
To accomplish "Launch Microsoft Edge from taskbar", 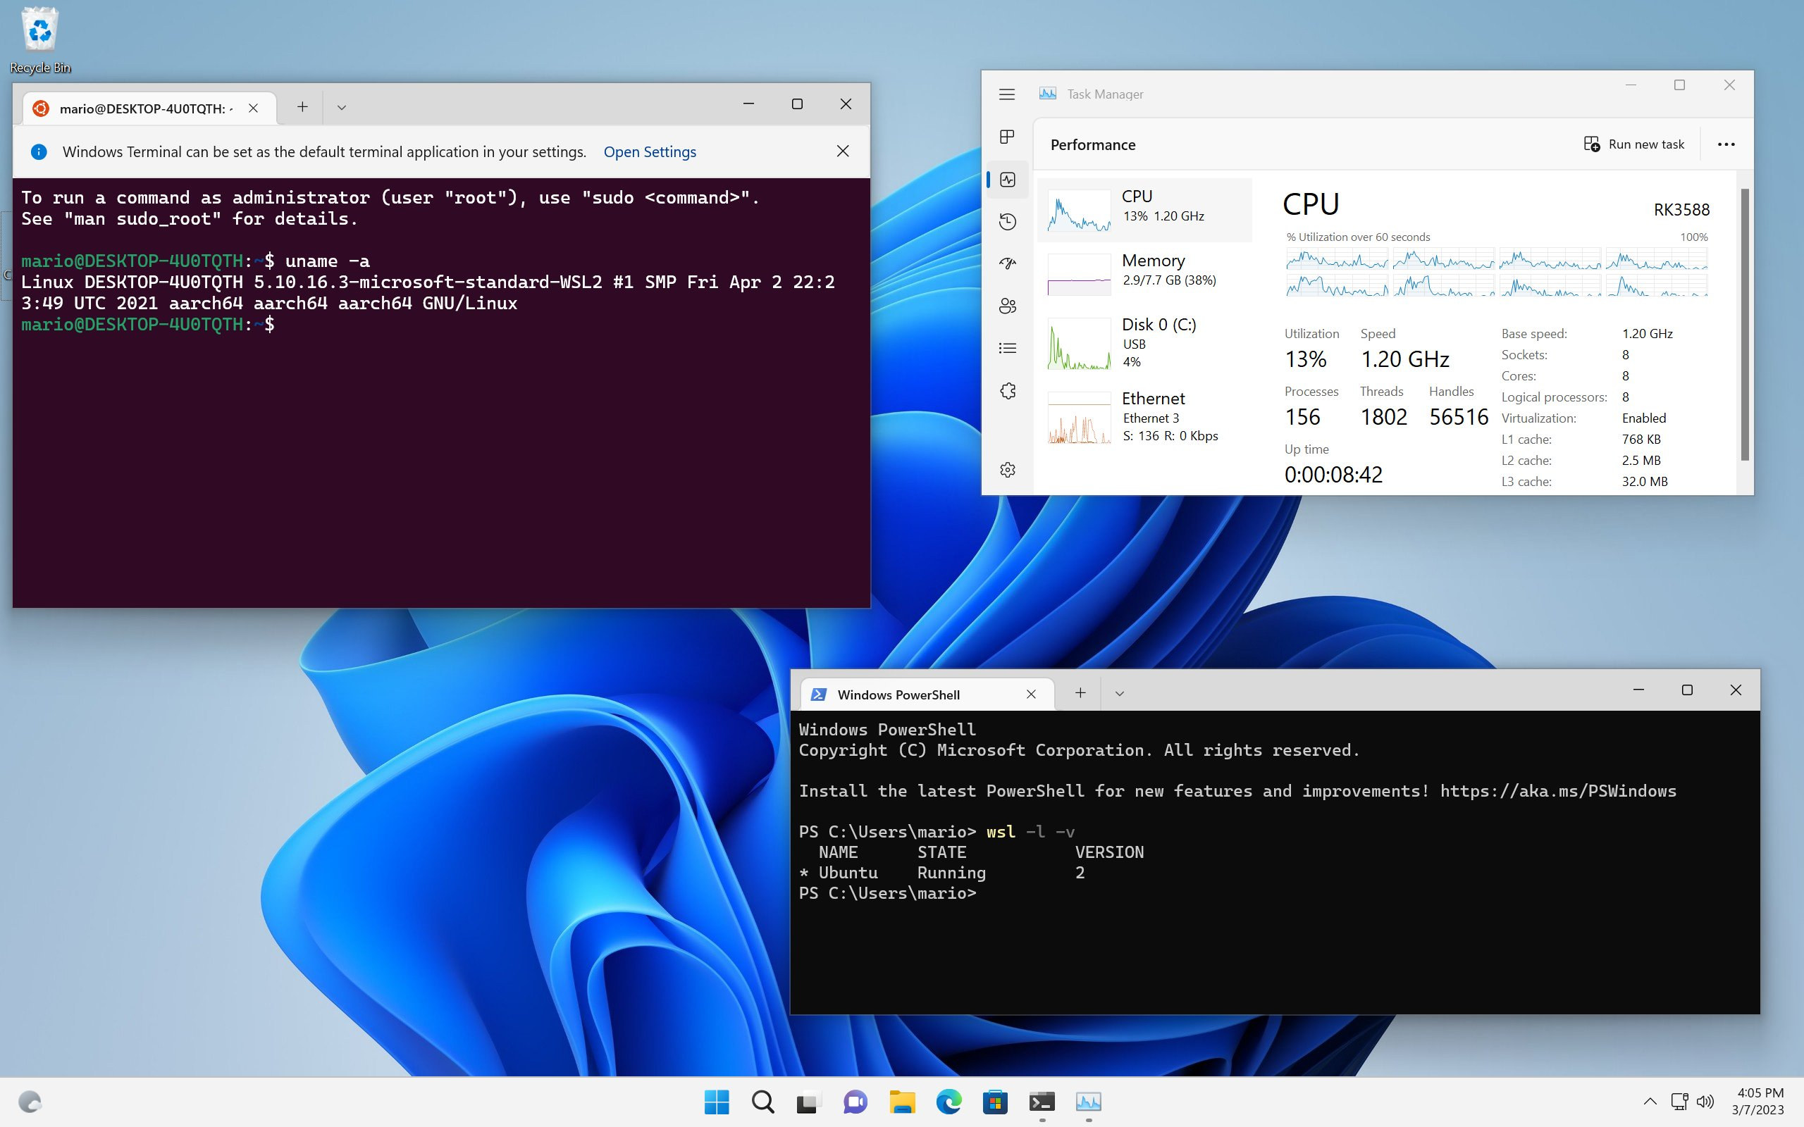I will pyautogui.click(x=949, y=1102).
